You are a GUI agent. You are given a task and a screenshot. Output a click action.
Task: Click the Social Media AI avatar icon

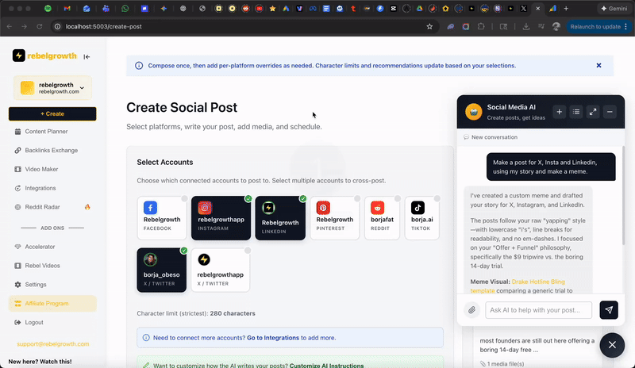473,112
